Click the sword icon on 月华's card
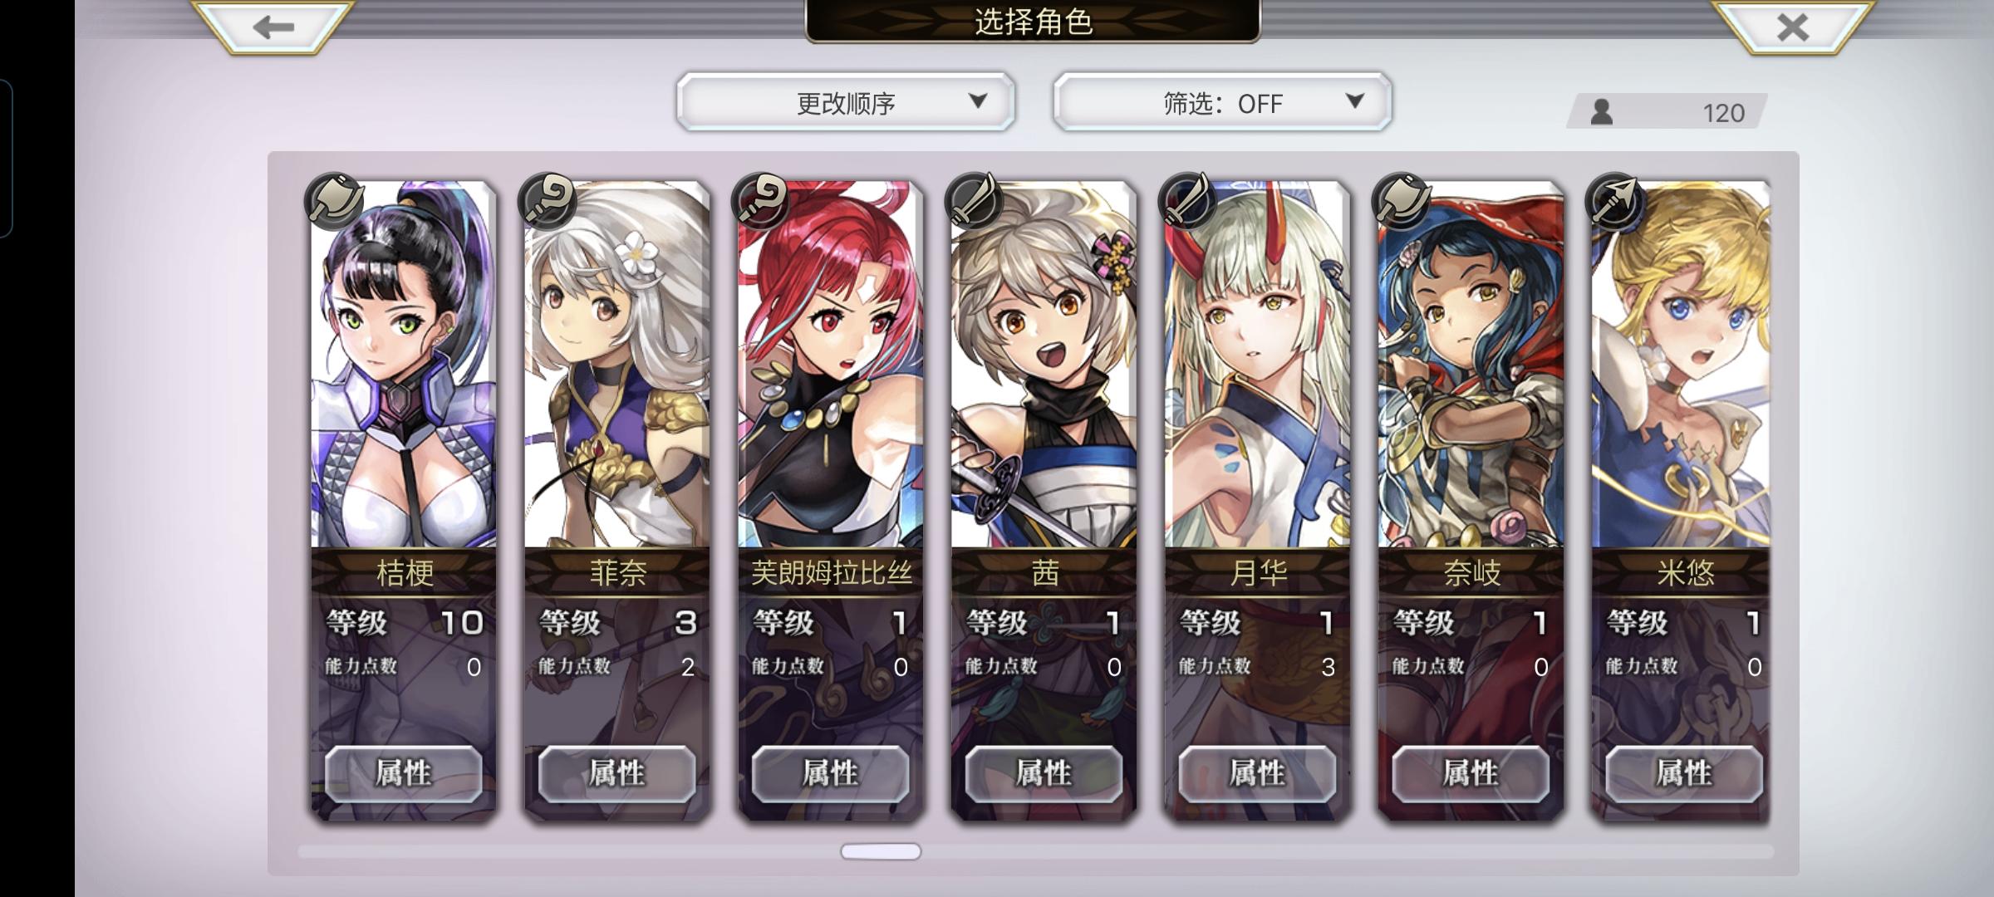This screenshot has width=1994, height=897. (1189, 200)
